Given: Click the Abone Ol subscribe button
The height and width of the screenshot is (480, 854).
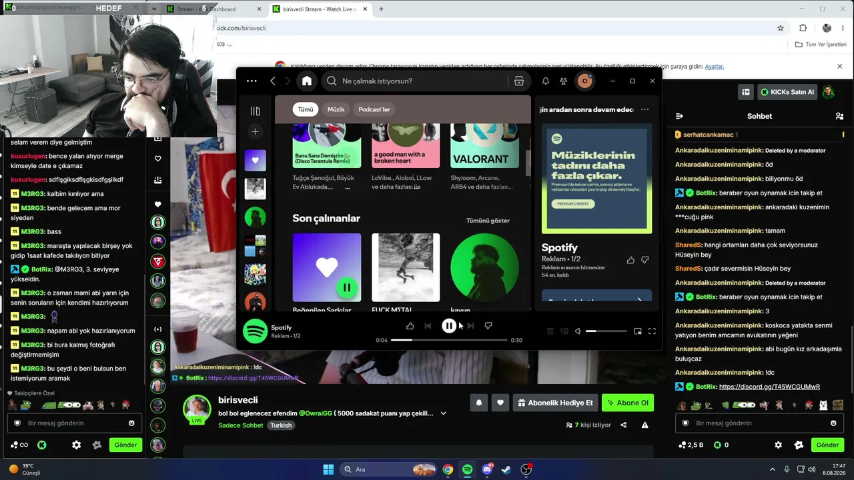Looking at the screenshot, I should point(628,403).
